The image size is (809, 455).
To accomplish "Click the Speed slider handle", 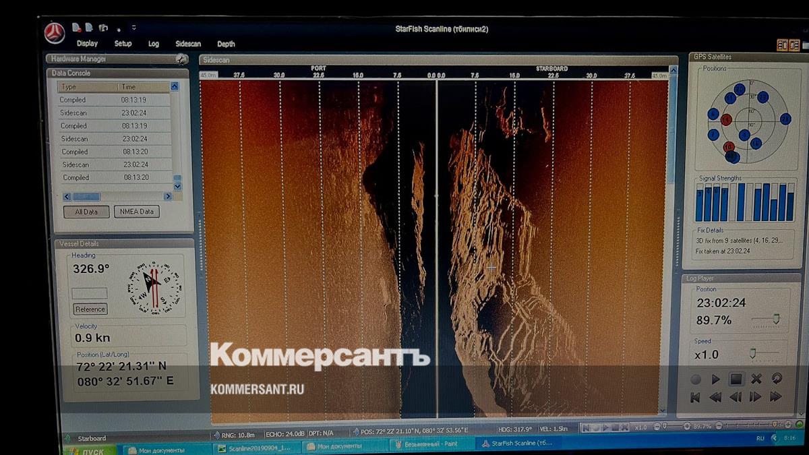I will click(x=752, y=353).
